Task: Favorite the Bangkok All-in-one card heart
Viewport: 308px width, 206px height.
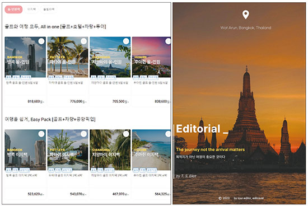Action: [41, 41]
